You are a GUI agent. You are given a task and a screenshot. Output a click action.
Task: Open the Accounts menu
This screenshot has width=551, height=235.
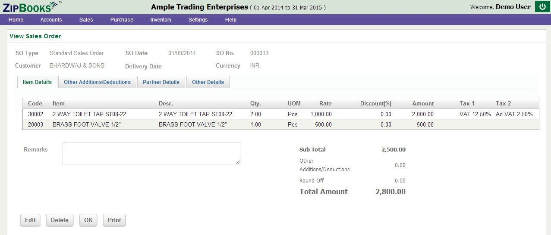point(51,20)
